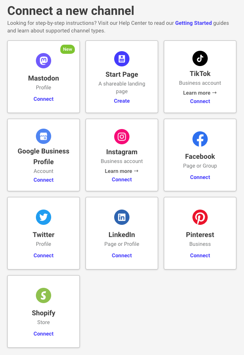The width and height of the screenshot is (244, 355).
Task: Click the Twitter bird icon
Action: pos(44,217)
